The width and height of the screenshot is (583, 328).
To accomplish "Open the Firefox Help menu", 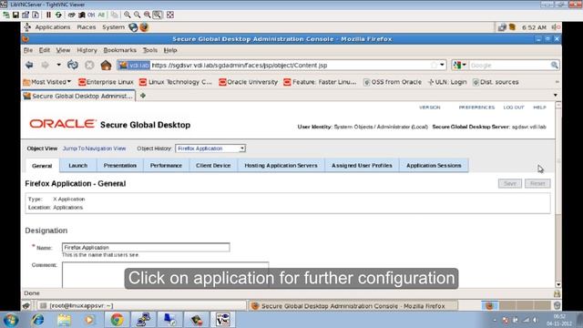I will [170, 50].
